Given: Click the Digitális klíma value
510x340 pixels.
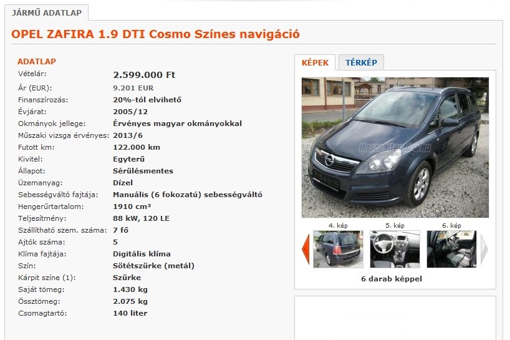Looking at the screenshot, I should pos(142,254).
